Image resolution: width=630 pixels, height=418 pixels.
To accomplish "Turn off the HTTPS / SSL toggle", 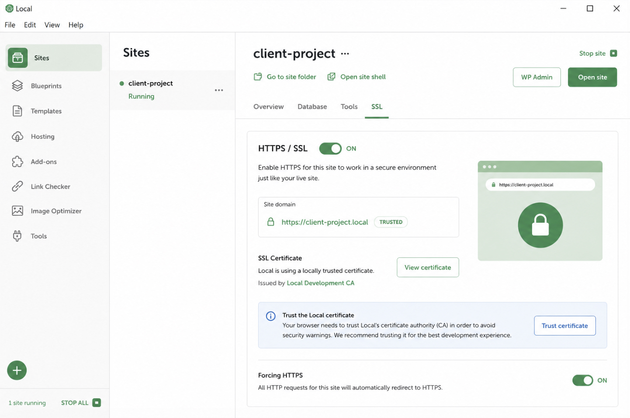I will point(330,149).
